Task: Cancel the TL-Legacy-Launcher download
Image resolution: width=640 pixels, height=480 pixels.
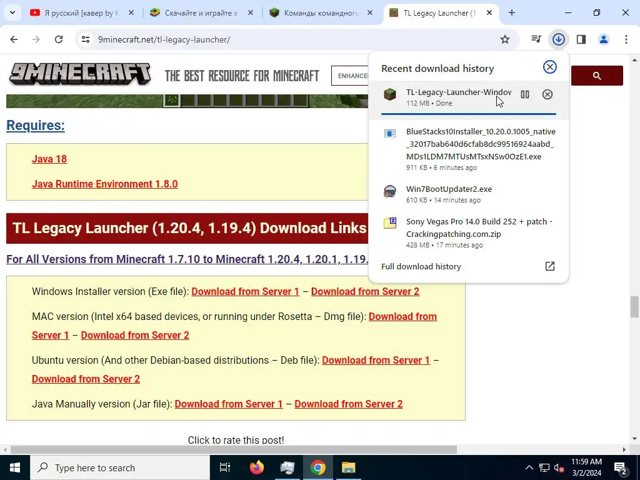Action: click(x=547, y=95)
